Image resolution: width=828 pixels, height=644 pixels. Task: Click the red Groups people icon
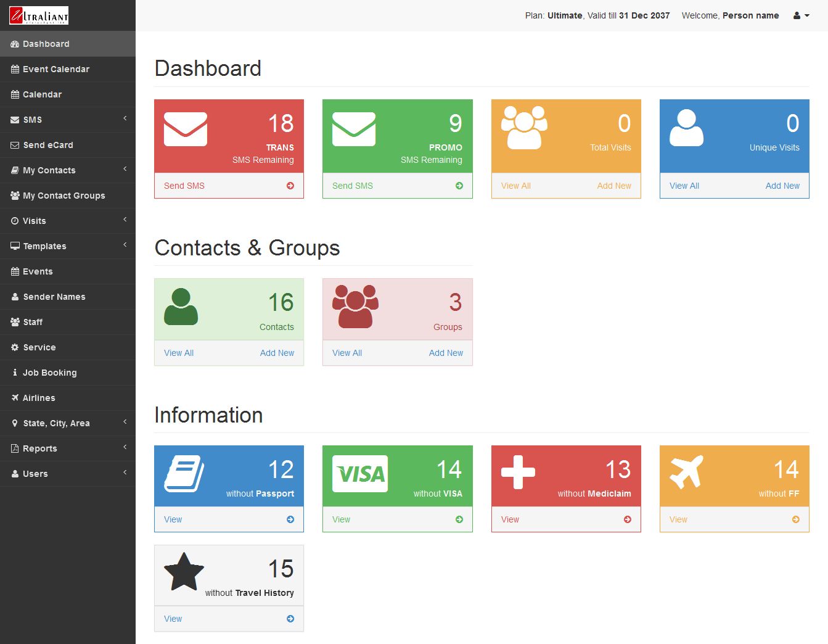(x=355, y=306)
